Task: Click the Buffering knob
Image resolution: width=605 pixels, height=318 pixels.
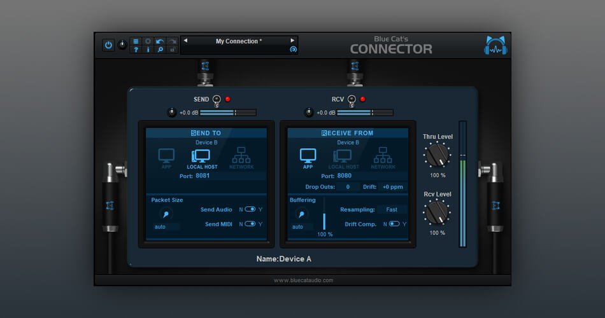Action: tap(301, 214)
